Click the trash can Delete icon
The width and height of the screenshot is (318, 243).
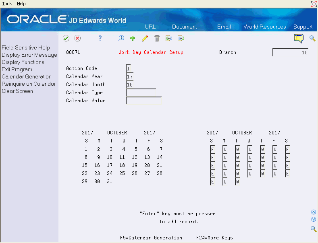click(x=157, y=38)
